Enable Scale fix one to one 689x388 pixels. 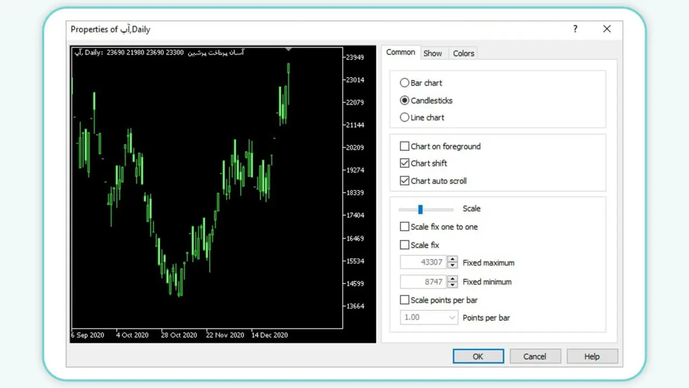(x=405, y=227)
